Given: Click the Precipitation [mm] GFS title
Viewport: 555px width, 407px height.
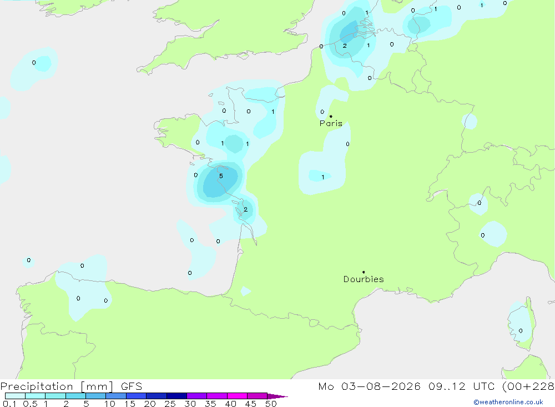Looking at the screenshot, I should [x=71, y=386].
